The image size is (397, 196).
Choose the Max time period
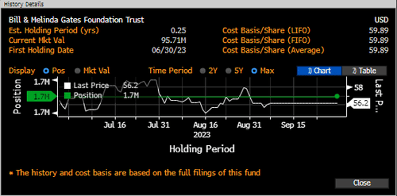click(x=254, y=71)
